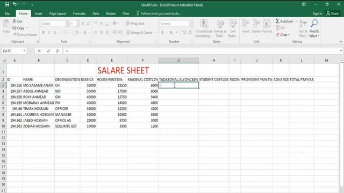Click the Accounting dollar format icon
Screen dimensions: 344x193
tap(162, 33)
